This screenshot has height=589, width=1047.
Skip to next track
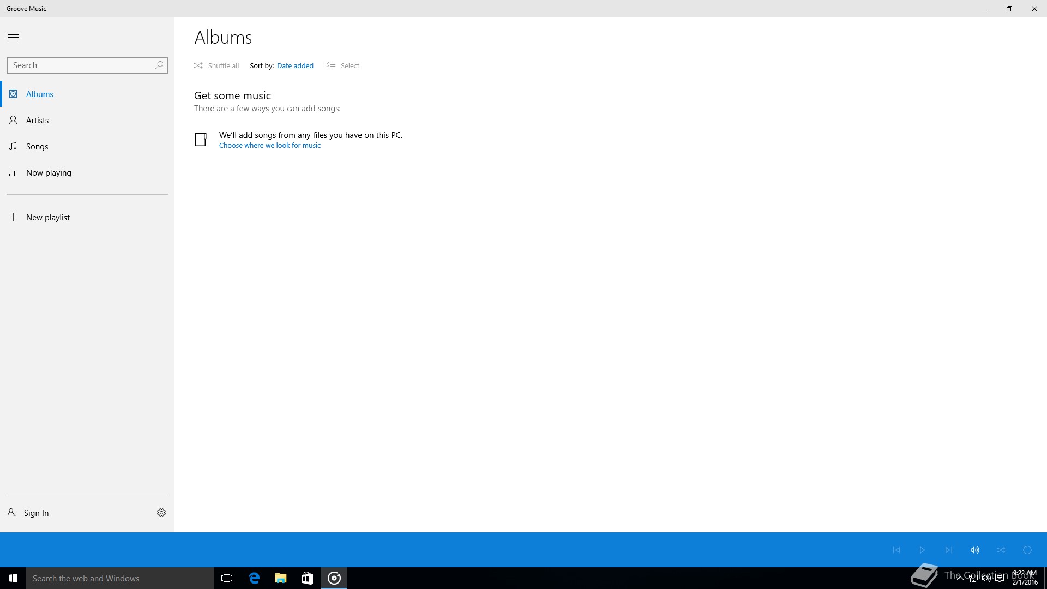click(949, 550)
